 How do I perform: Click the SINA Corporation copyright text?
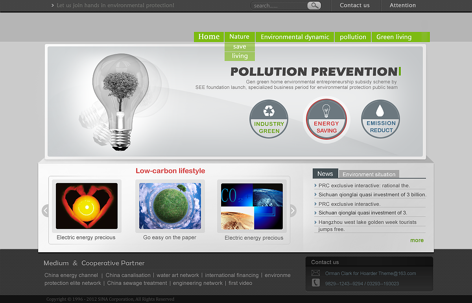tap(111, 299)
